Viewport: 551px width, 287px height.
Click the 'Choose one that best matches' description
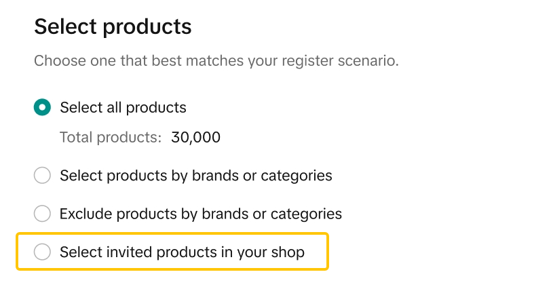click(216, 61)
